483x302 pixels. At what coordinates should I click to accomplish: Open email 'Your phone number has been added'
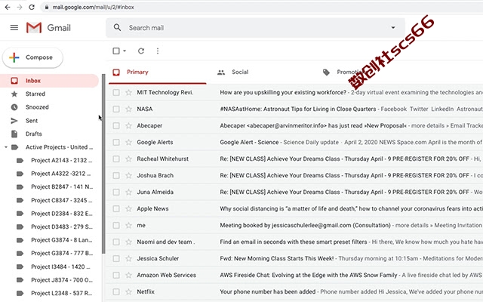coord(267,292)
